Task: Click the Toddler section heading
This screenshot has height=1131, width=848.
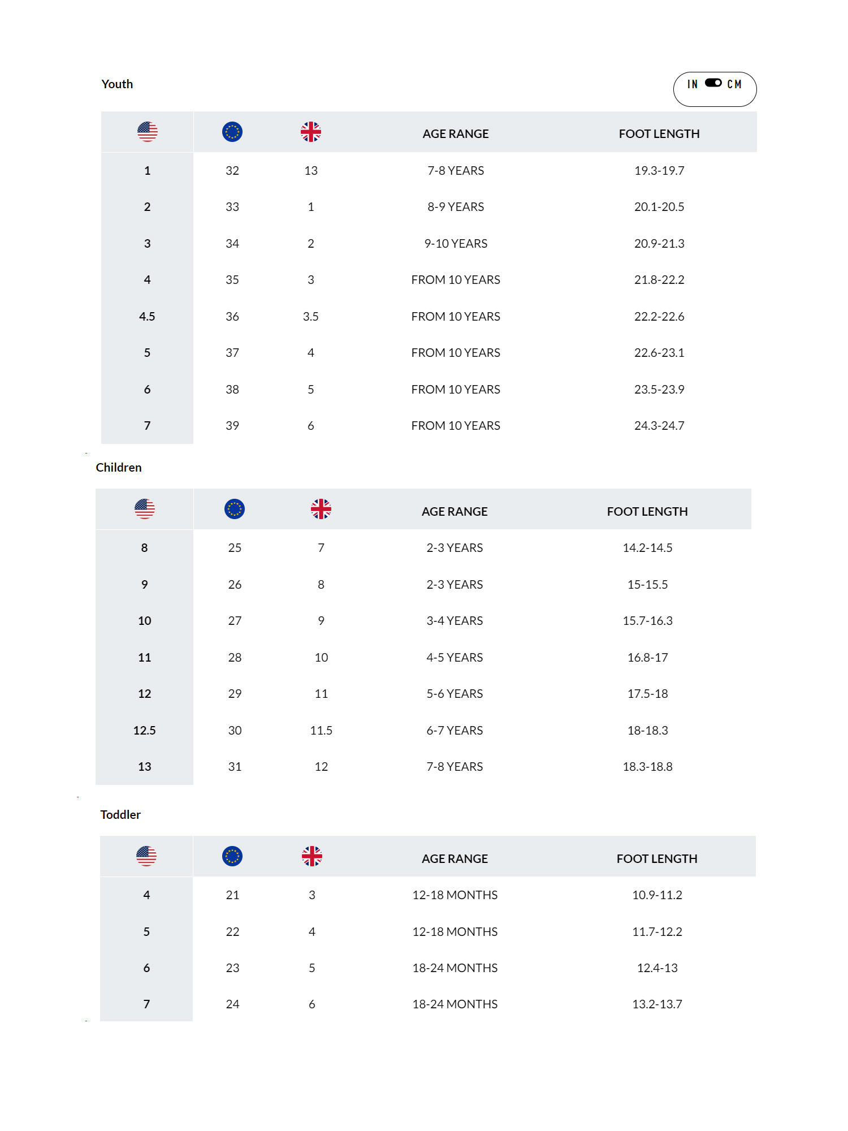Action: (x=120, y=815)
